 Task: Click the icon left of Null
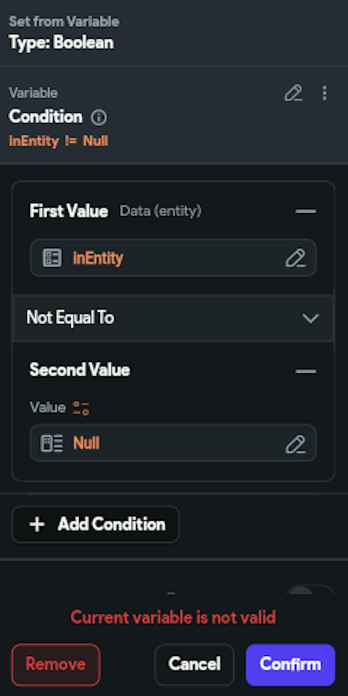tap(52, 443)
